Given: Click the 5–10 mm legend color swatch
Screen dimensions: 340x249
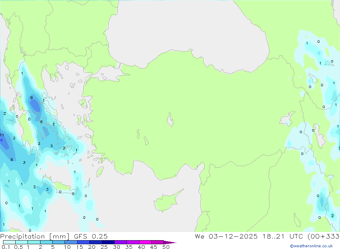Looking at the screenshot, I should pos(59,242).
